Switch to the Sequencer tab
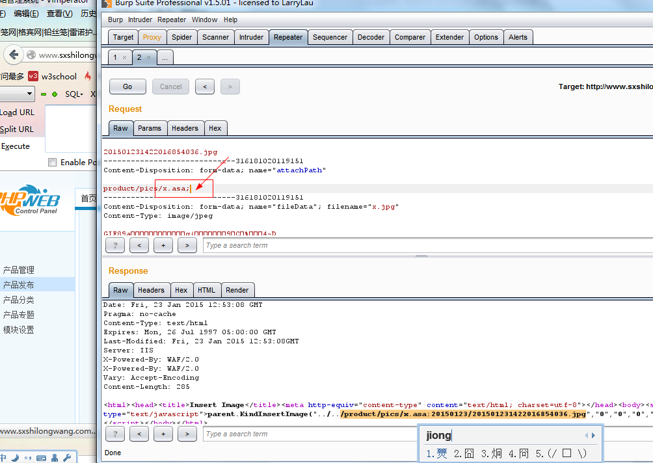This screenshot has height=463, width=653. (x=330, y=37)
